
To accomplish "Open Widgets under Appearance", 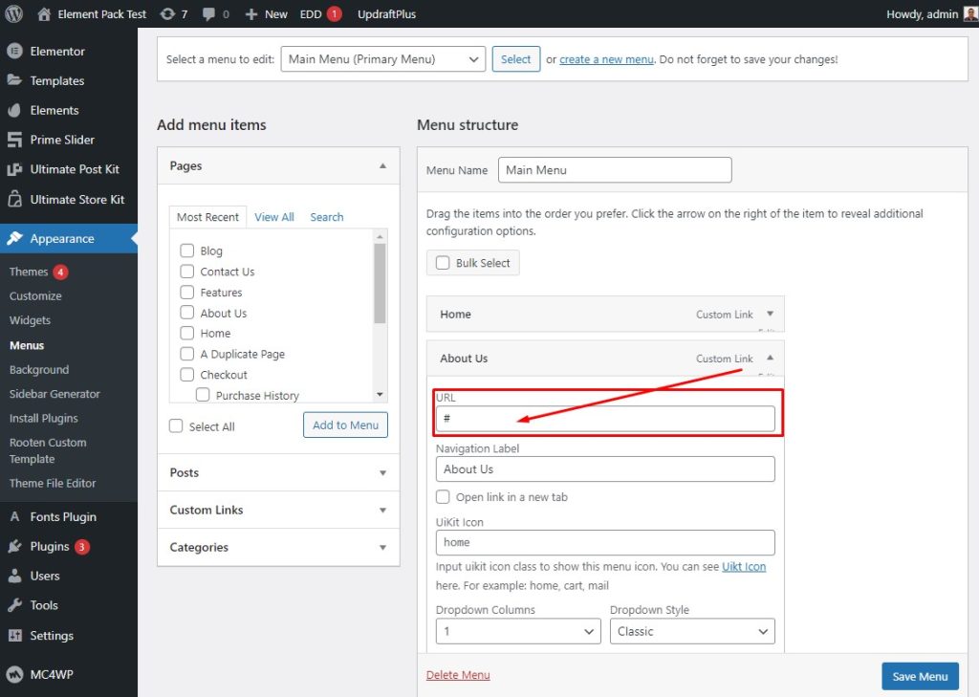I will point(30,320).
